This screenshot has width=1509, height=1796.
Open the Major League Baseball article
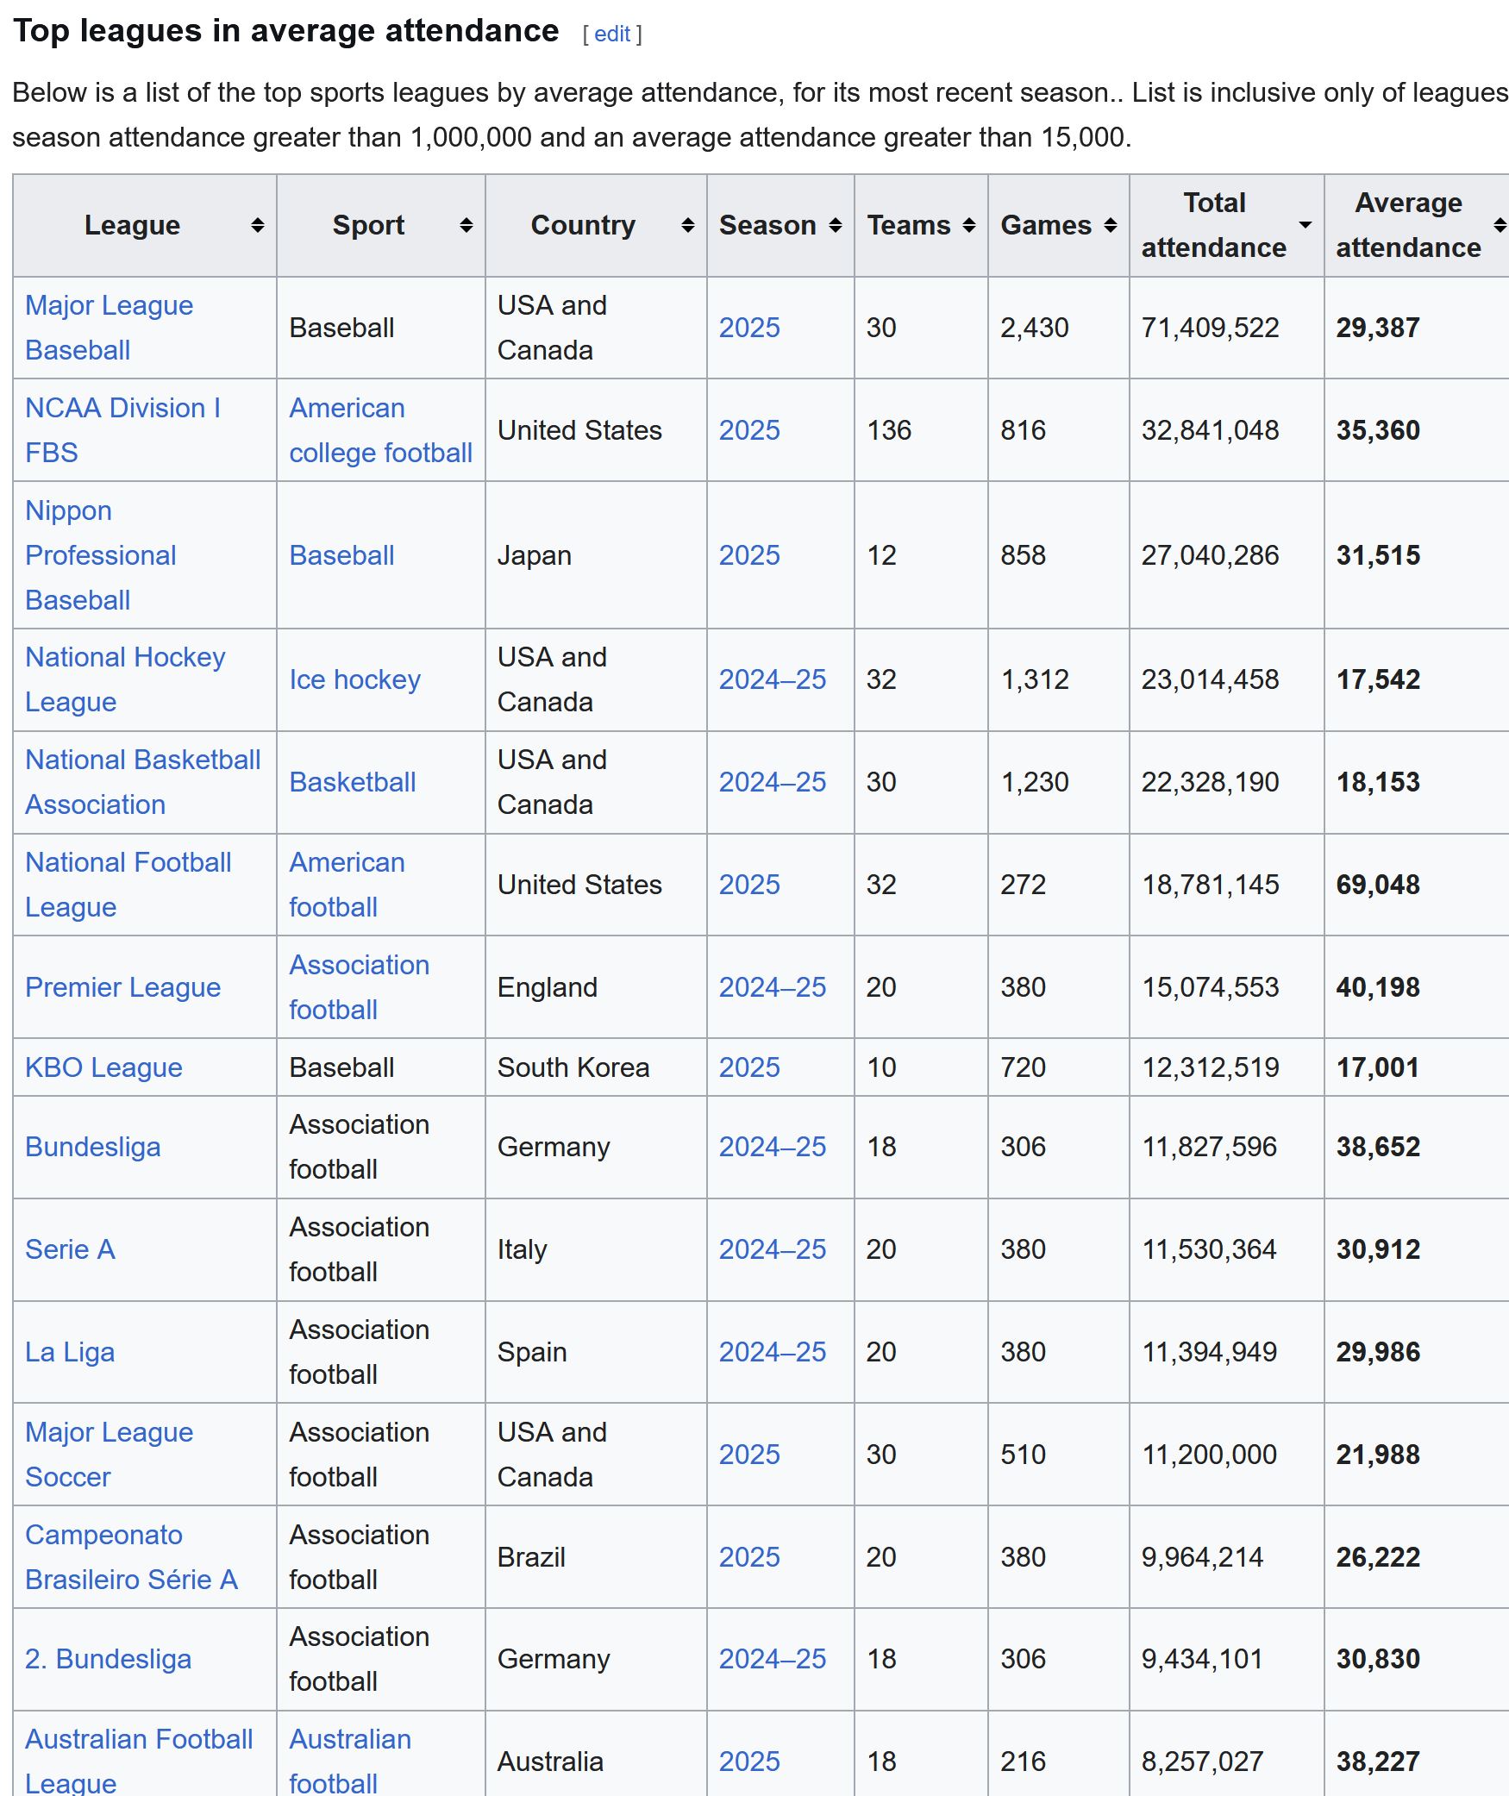tap(109, 328)
